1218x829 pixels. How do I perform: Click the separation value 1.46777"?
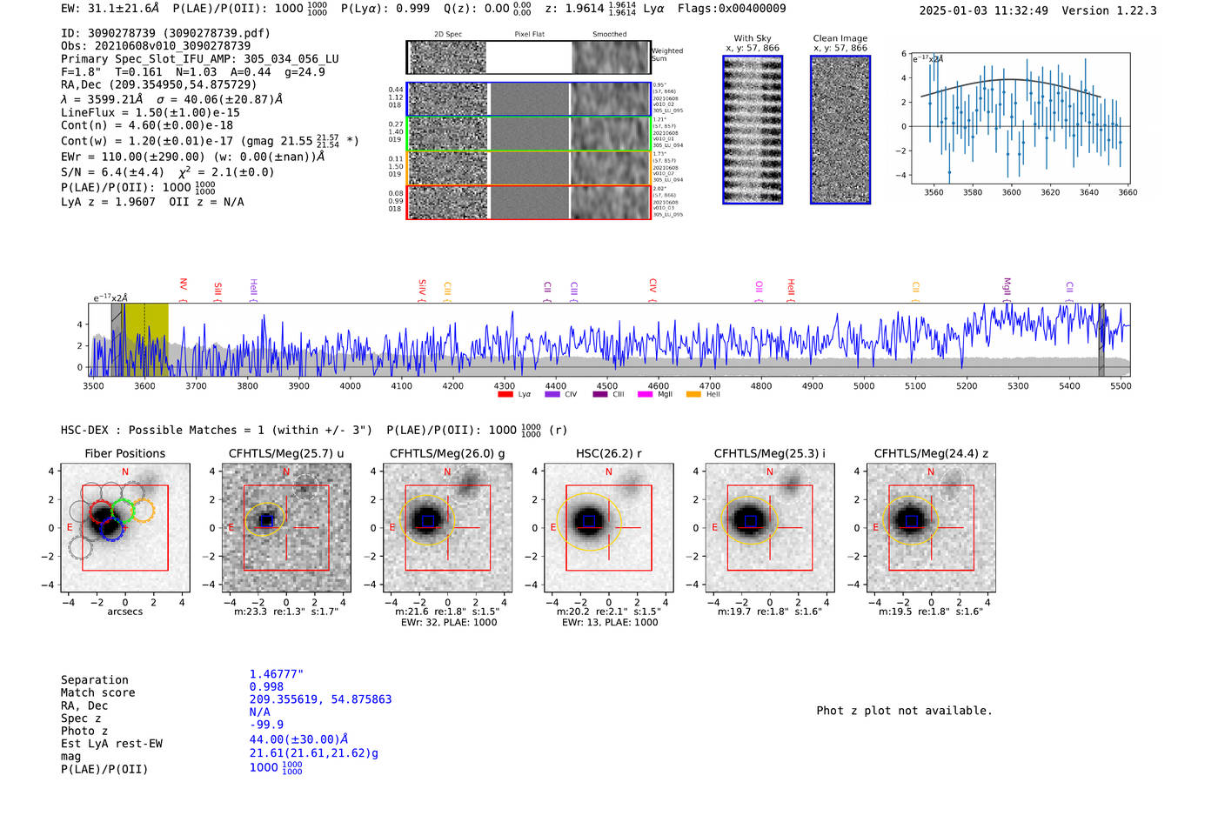pos(277,674)
